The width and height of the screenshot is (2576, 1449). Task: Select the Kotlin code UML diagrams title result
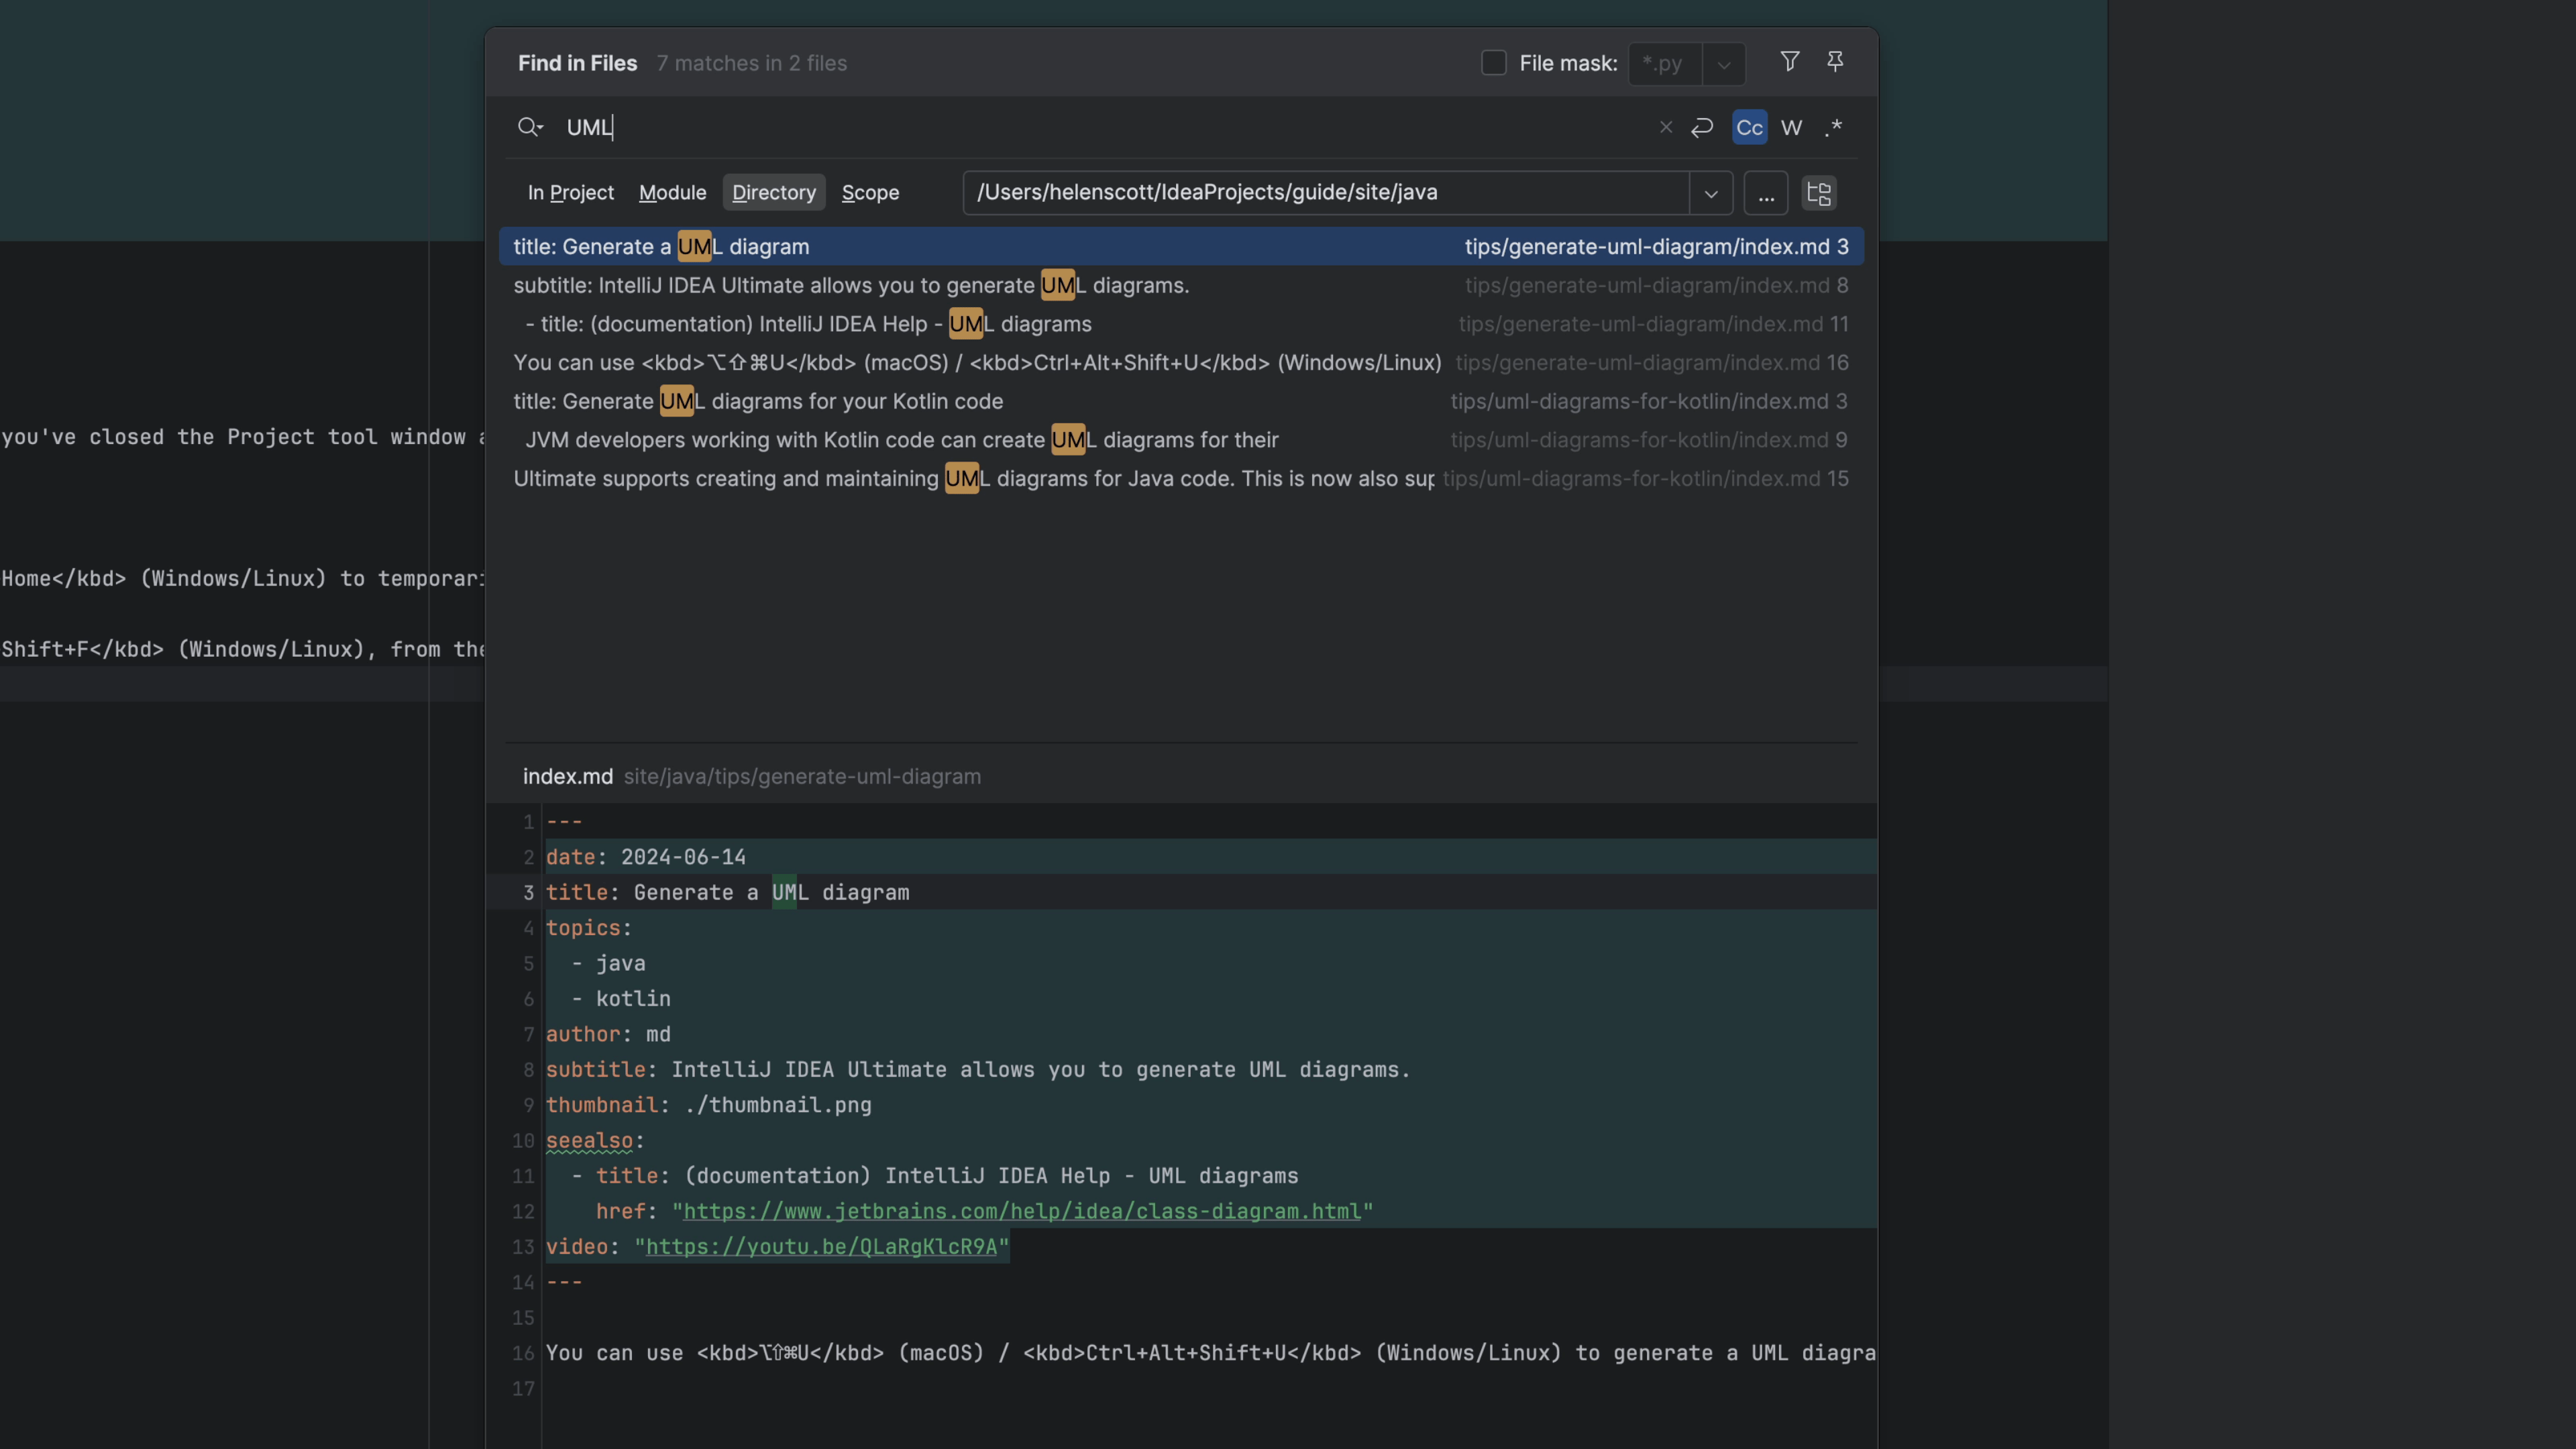point(758,401)
